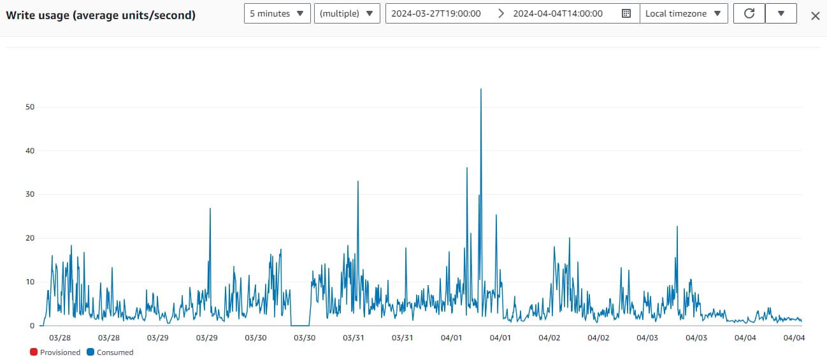Click the highest spike near 04/01
The width and height of the screenshot is (827, 362).
(481, 90)
